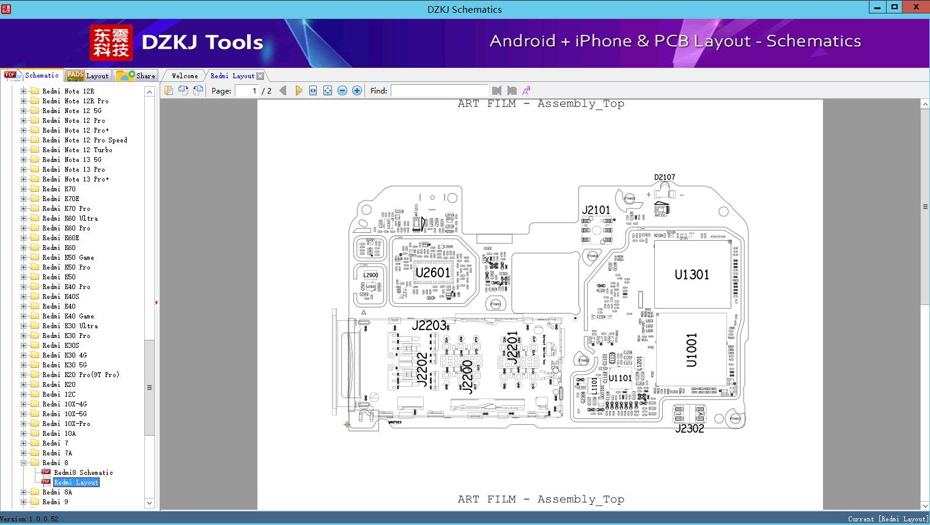
Task: Go to the previous page arrow
Action: point(283,90)
